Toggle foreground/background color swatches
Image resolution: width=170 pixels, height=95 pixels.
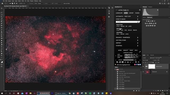(x=2, y=62)
